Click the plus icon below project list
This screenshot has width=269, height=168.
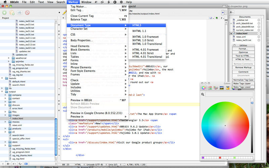coord(3,164)
